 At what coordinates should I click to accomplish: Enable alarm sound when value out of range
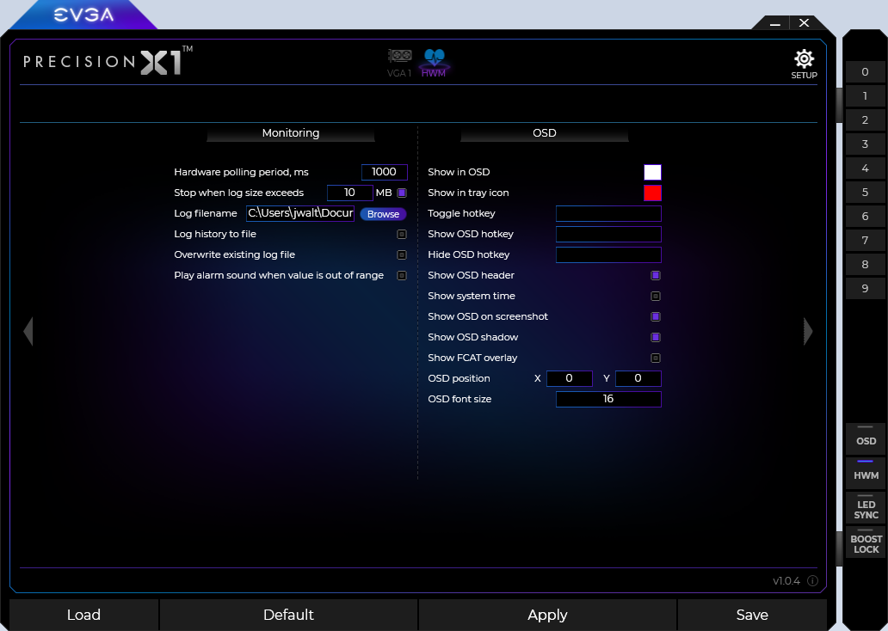pyautogui.click(x=402, y=276)
